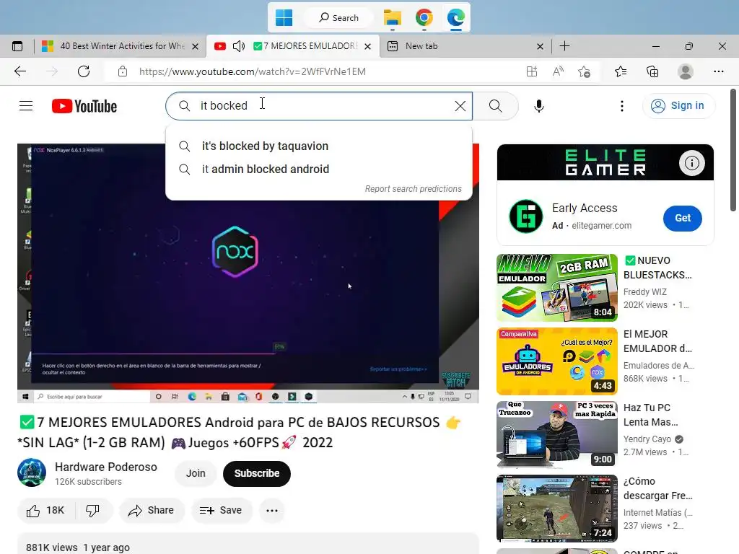Viewport: 739px width, 554px height.
Task: Share this video
Action: pos(152,511)
